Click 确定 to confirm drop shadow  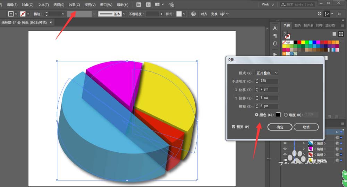point(280,127)
